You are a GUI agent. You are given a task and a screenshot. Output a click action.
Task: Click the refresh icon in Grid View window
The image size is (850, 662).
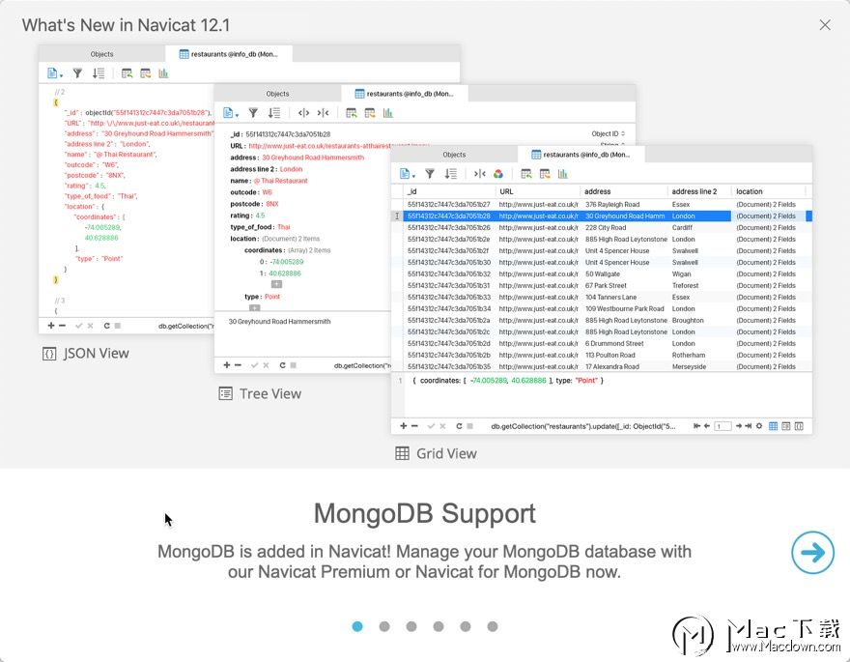pos(459,426)
